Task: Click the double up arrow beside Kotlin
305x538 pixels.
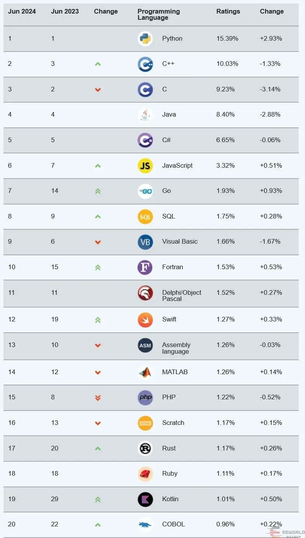Action: [x=98, y=499]
